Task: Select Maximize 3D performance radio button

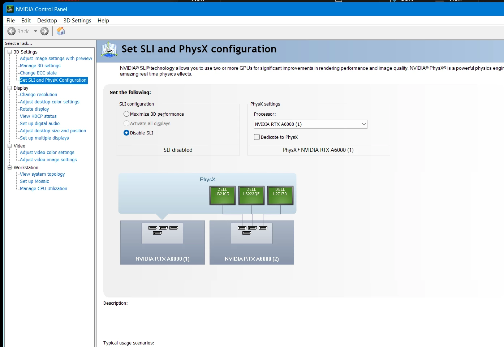Action: pyautogui.click(x=126, y=114)
